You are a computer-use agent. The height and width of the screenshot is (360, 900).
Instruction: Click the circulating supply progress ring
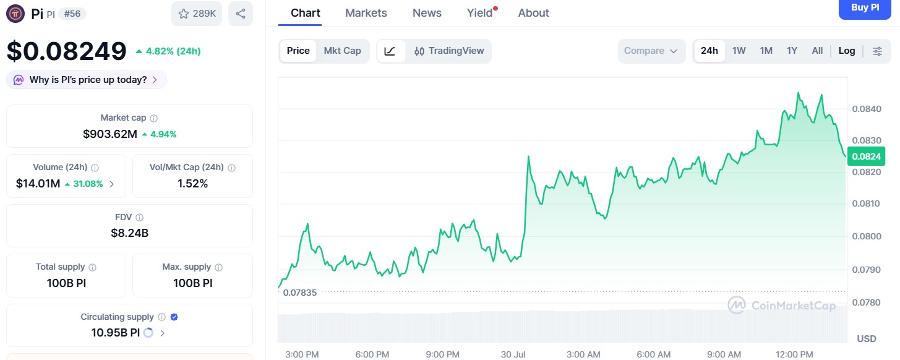[148, 333]
